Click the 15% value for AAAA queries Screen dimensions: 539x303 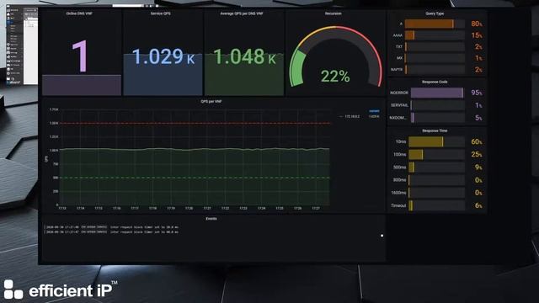477,35
